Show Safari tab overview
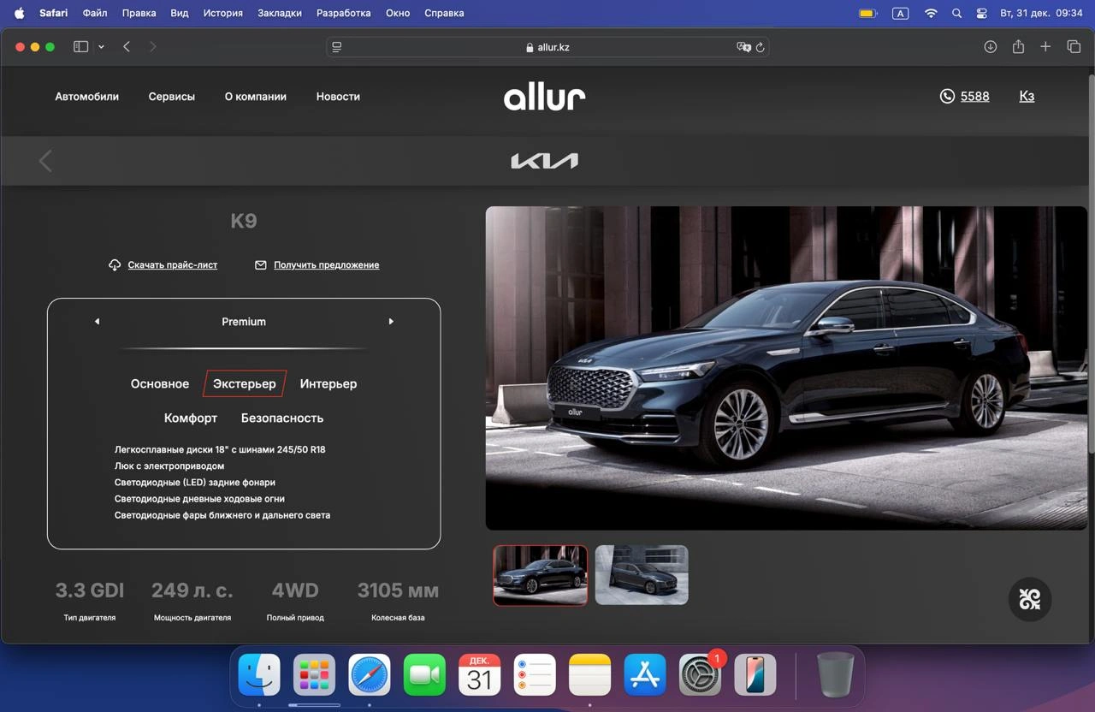1095x712 pixels. pos(1074,47)
